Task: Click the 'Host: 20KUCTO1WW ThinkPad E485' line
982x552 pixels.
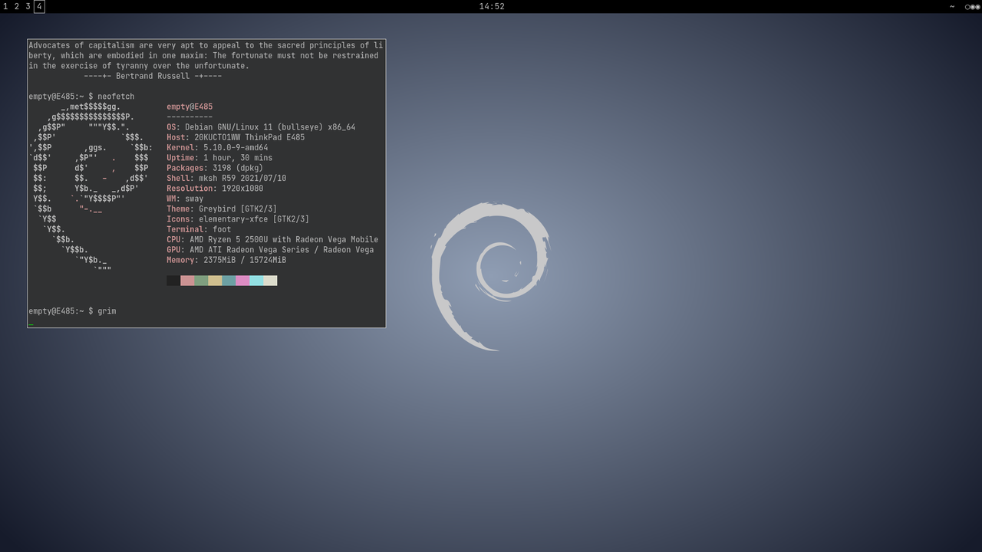Action: [x=236, y=137]
